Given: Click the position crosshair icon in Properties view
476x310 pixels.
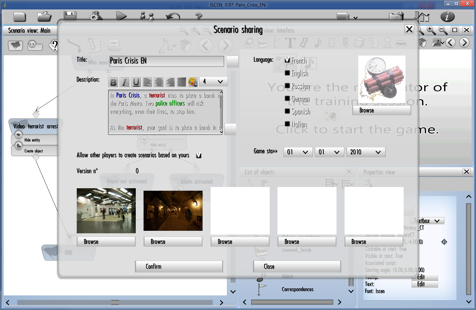Looking at the screenshot, I should (x=444, y=242).
